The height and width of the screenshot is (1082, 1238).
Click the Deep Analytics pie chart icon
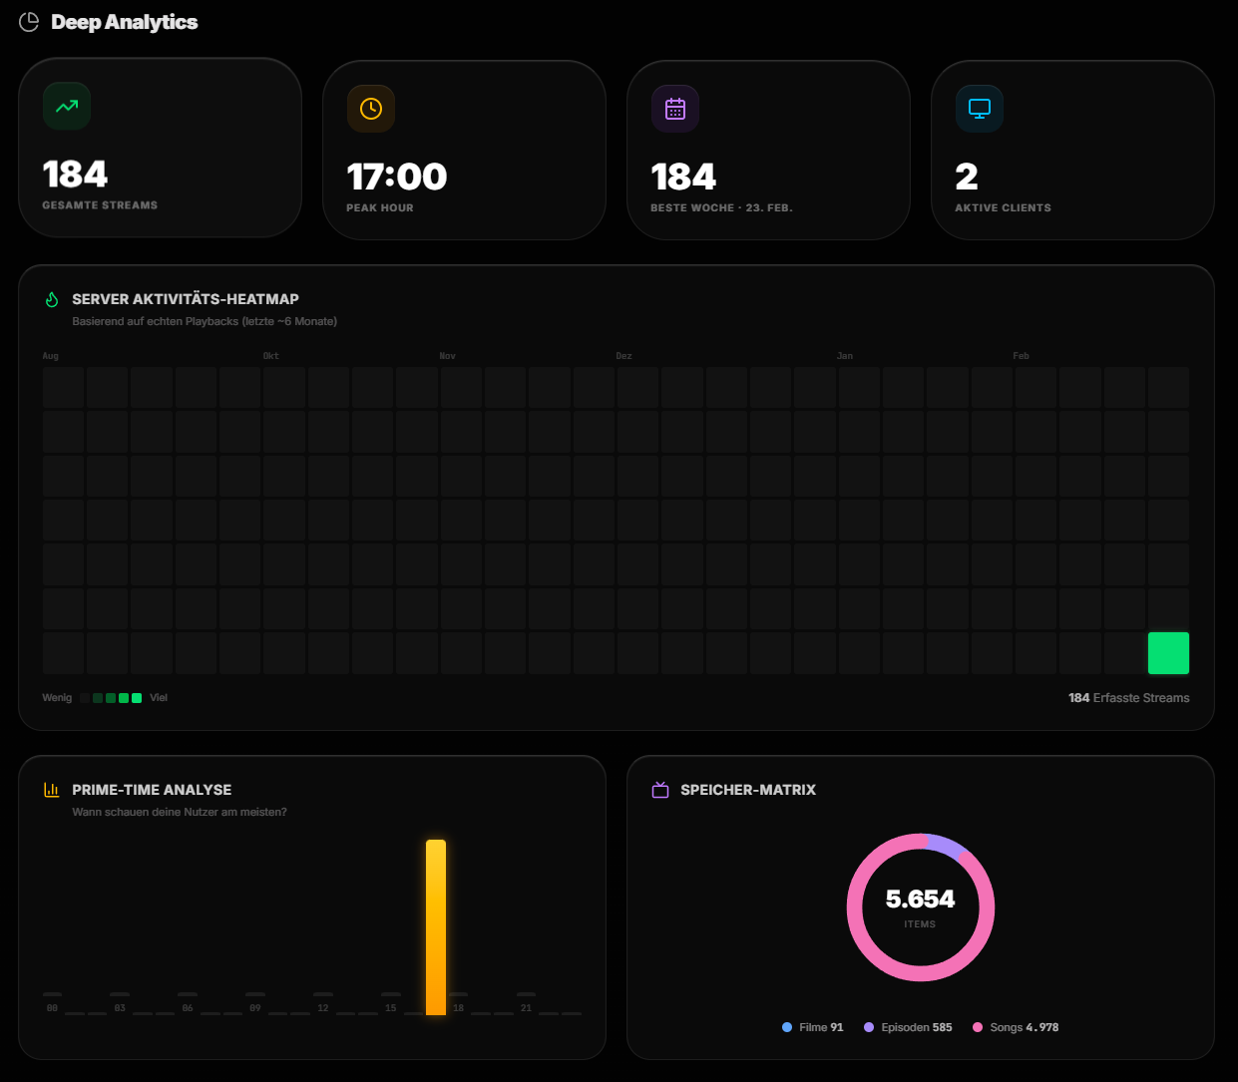[29, 22]
